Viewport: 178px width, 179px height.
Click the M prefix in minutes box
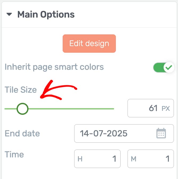133,159
